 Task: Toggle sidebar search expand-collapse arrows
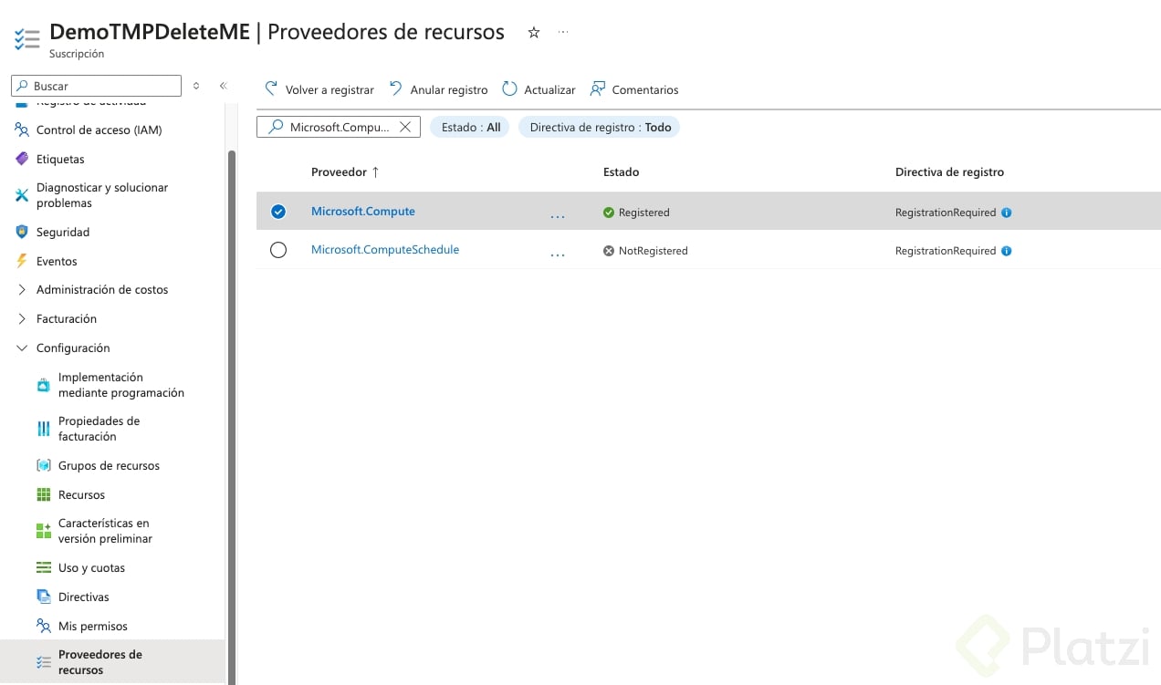pyautogui.click(x=195, y=86)
